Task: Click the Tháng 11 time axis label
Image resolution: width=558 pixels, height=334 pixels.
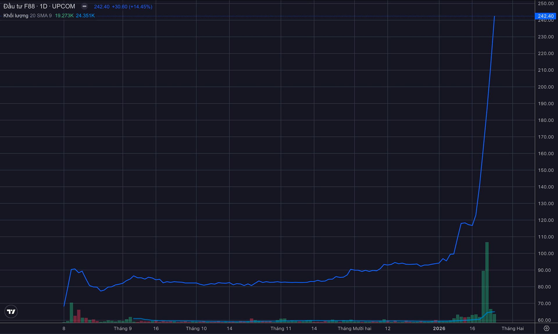Action: [x=280, y=328]
